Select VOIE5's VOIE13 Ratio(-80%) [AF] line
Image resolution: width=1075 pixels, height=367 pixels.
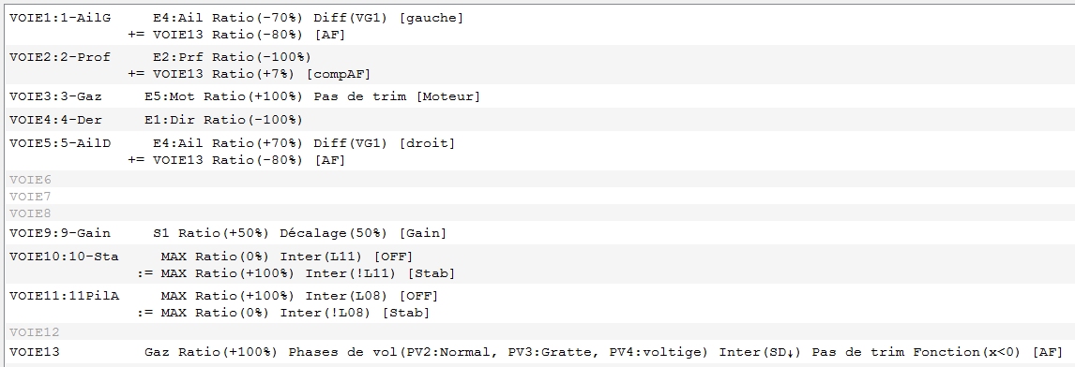point(236,159)
